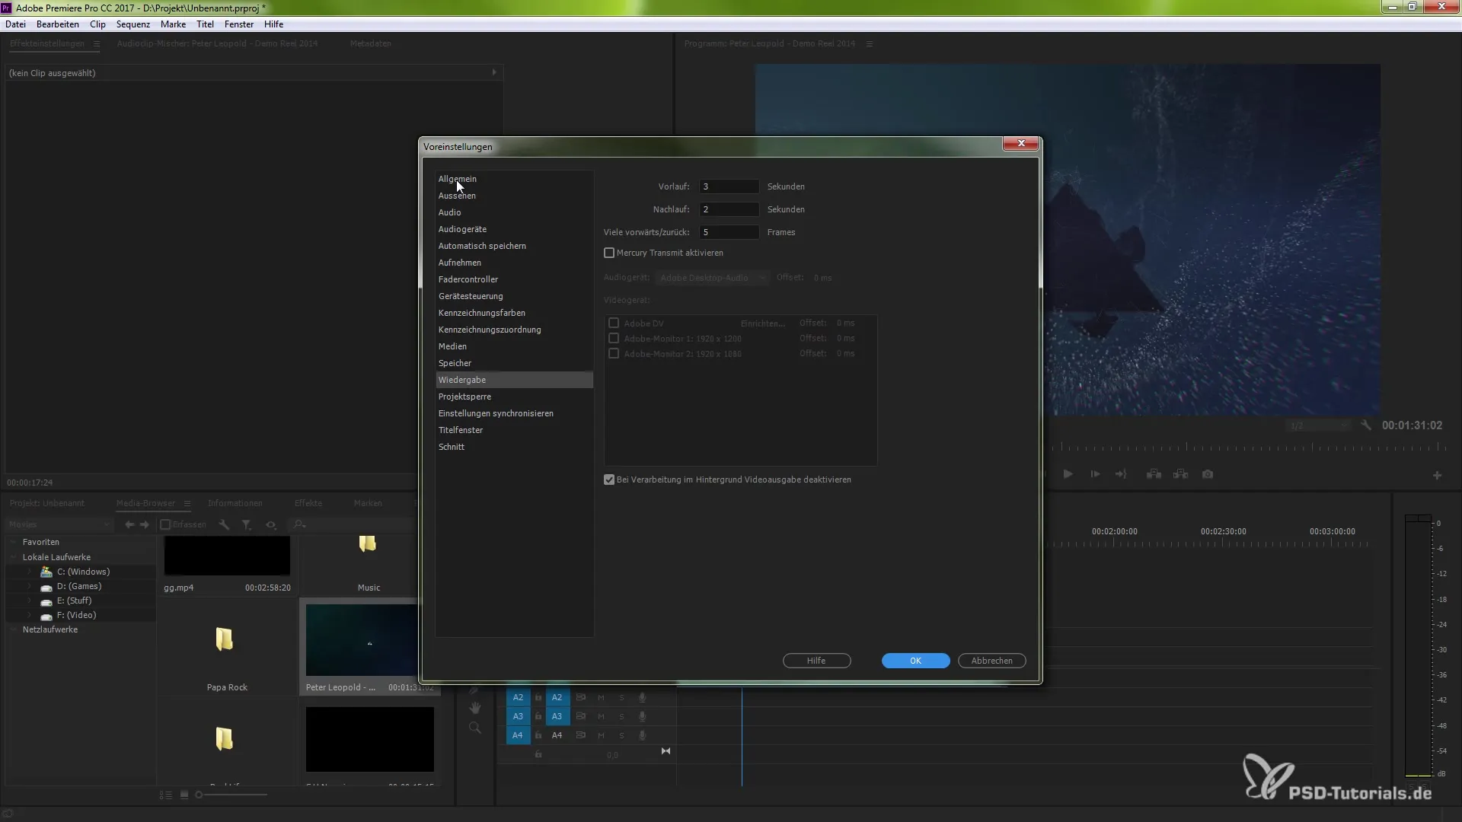This screenshot has width=1462, height=822.
Task: Click Einrichten... next to Adobe DV
Action: pos(762,323)
